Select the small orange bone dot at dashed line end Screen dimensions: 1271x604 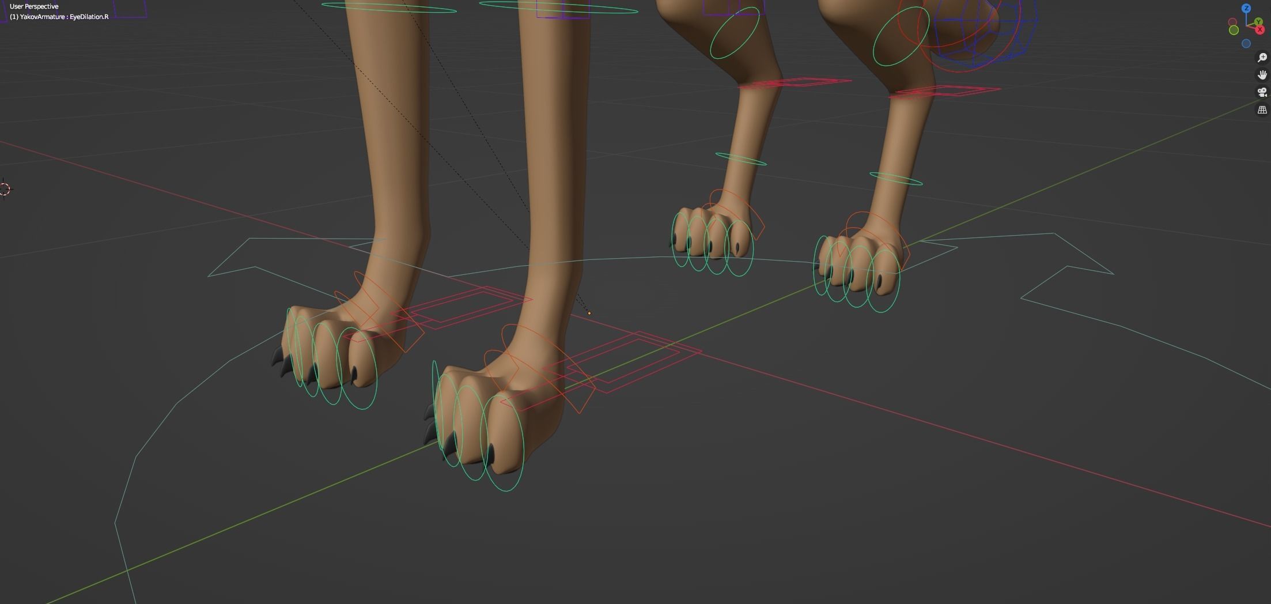point(589,313)
